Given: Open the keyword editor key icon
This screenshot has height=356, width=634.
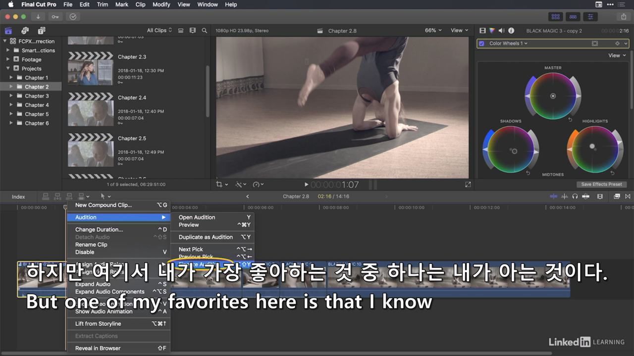Looking at the screenshot, I should tap(55, 17).
